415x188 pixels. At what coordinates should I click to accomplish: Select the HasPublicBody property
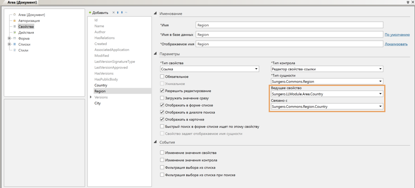[106, 79]
